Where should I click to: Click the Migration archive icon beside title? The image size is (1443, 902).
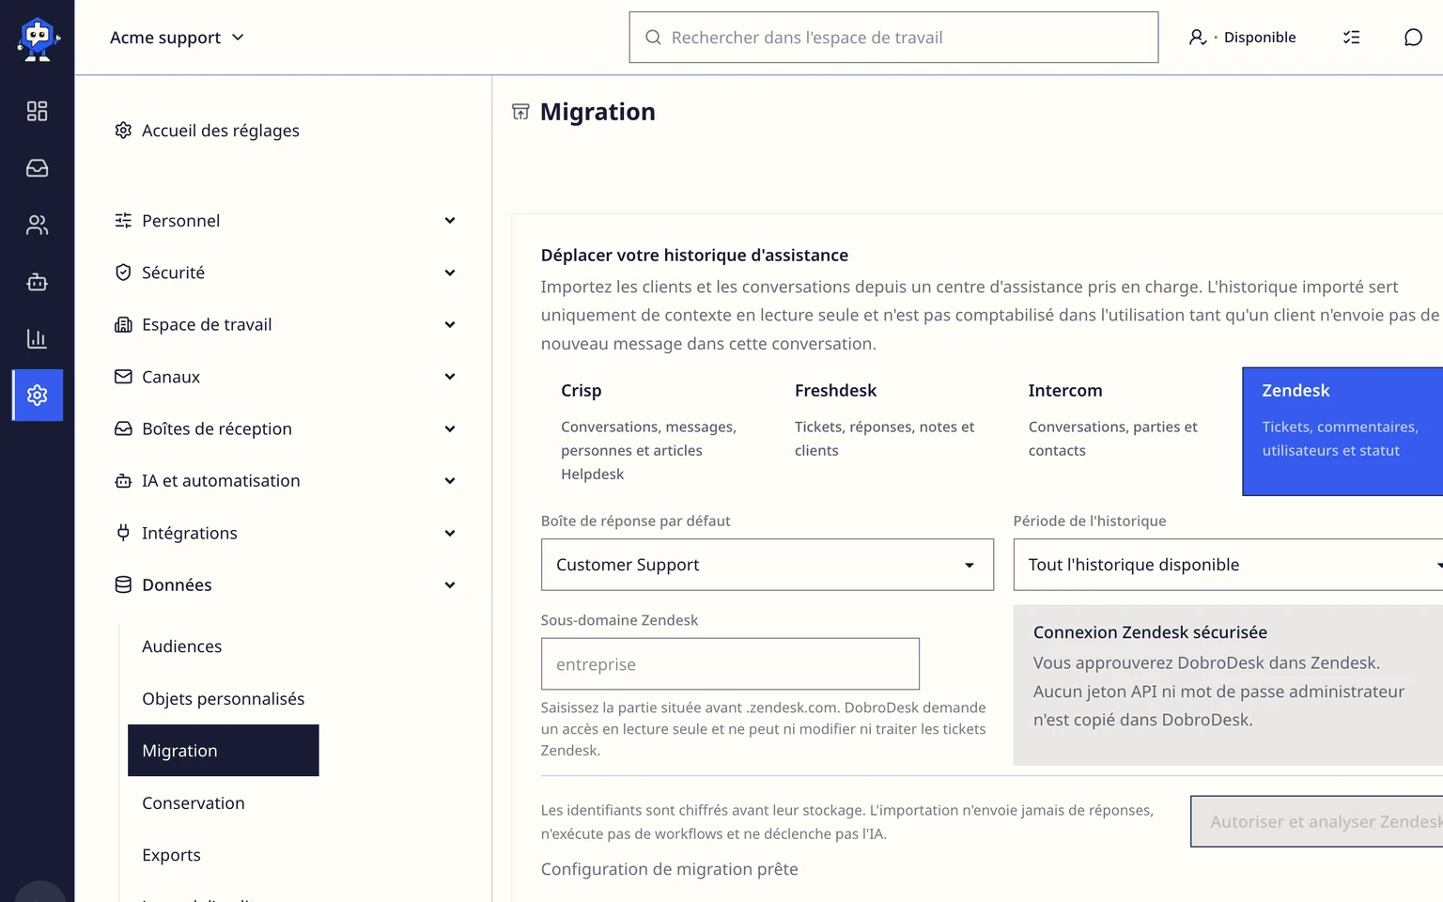point(520,112)
